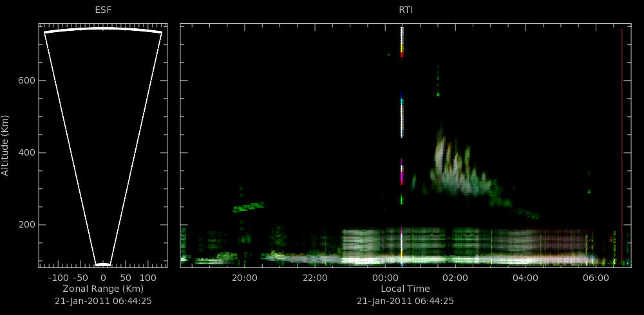Click the 100 zonal range tick label
644x315 pixels.
148,278
